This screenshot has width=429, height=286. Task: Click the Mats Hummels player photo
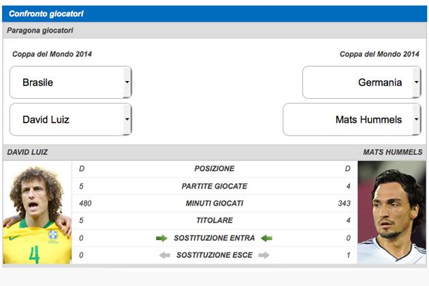click(x=392, y=212)
